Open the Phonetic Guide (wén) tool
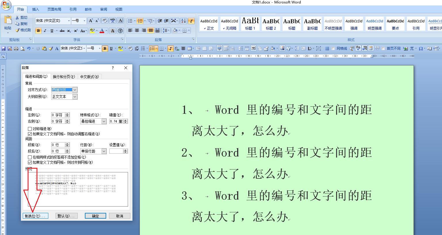442x235 pixels. 113,21
